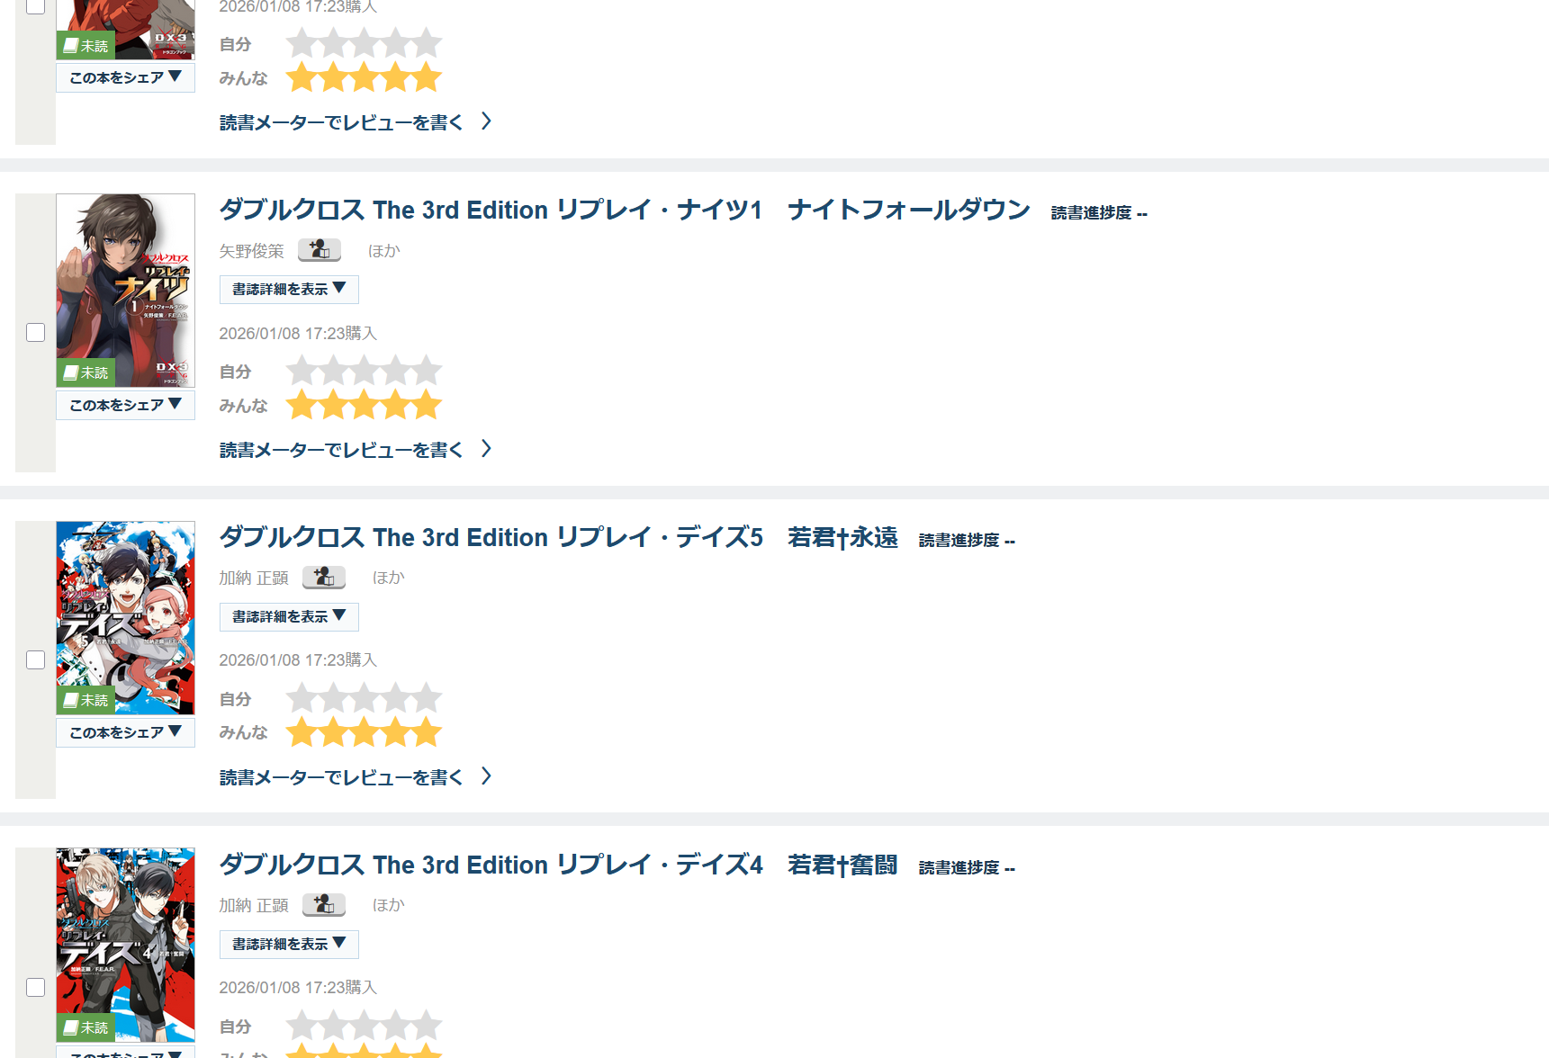
Task: Open Knights1 ナイトフォールダウン title link
Action: 625,211
